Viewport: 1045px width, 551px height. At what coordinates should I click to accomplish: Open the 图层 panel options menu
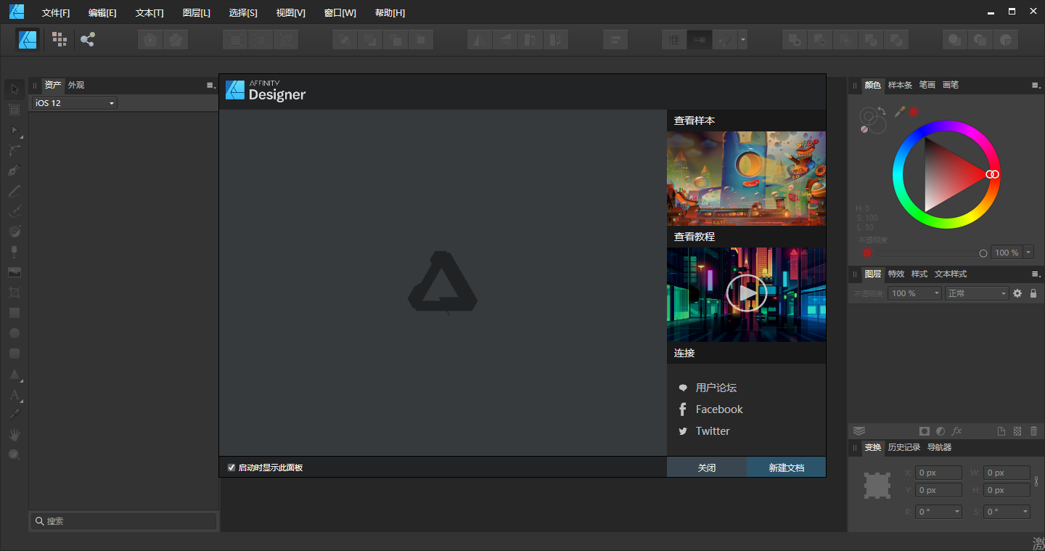point(1036,274)
